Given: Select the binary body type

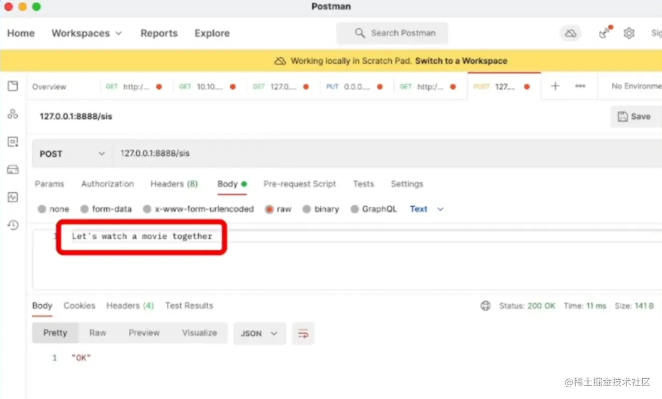Looking at the screenshot, I should click(x=320, y=209).
